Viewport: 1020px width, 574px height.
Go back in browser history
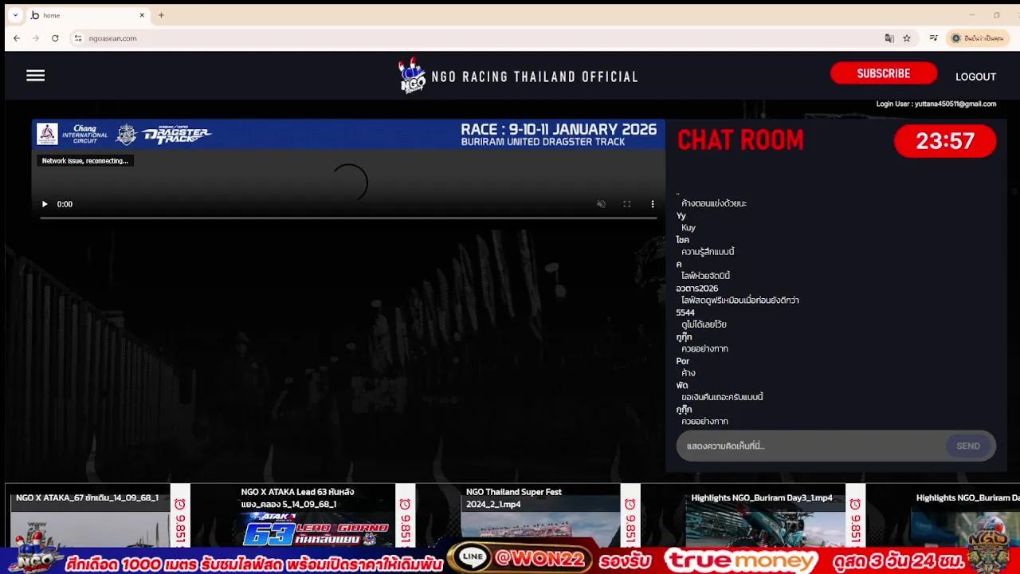tap(17, 38)
